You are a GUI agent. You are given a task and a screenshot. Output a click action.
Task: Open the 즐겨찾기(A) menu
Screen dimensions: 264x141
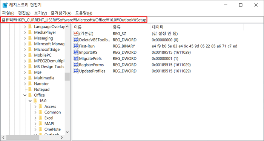point(61,13)
